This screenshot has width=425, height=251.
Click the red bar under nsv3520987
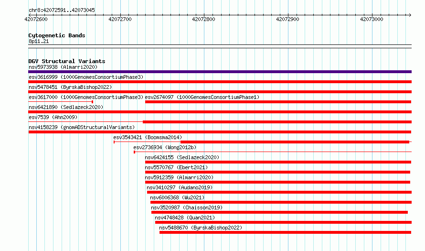coord(280,212)
